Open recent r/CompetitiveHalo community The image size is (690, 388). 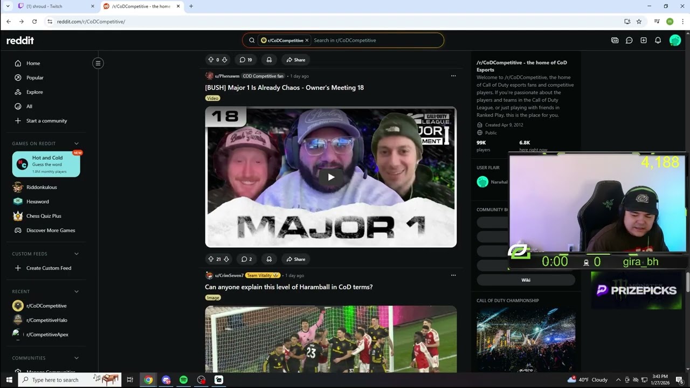(46, 320)
